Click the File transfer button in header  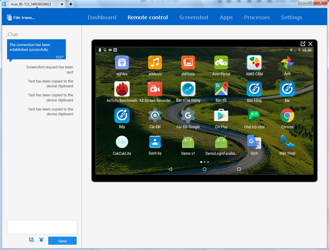(x=21, y=18)
